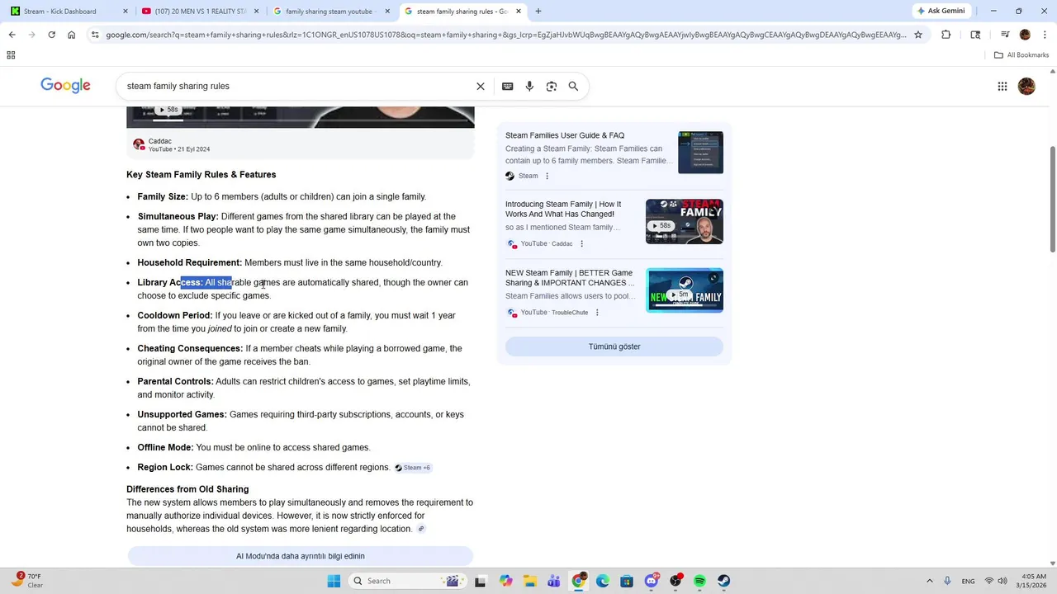The width and height of the screenshot is (1057, 594).
Task: Click AI Modu'nda daha ayrıntılı bilgi edinin
Action: pyautogui.click(x=301, y=556)
